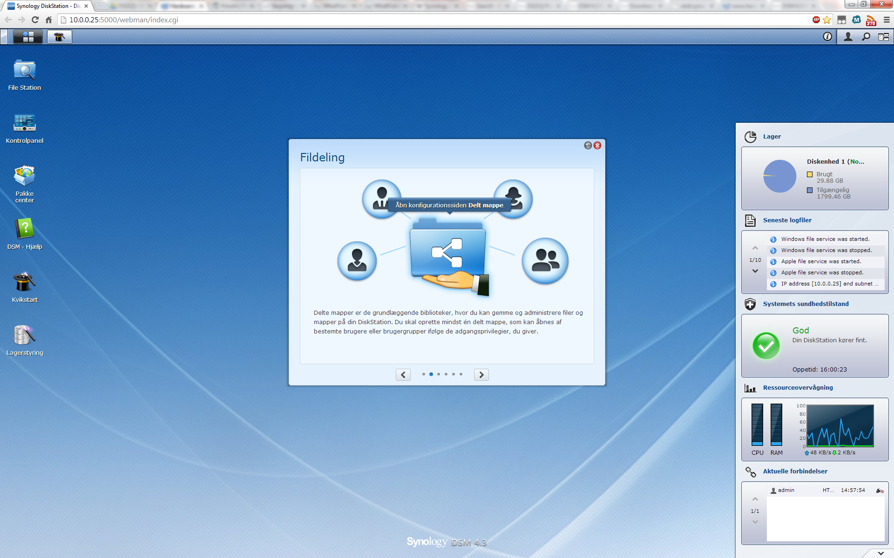
Task: Click log files document icon
Action: (x=750, y=220)
